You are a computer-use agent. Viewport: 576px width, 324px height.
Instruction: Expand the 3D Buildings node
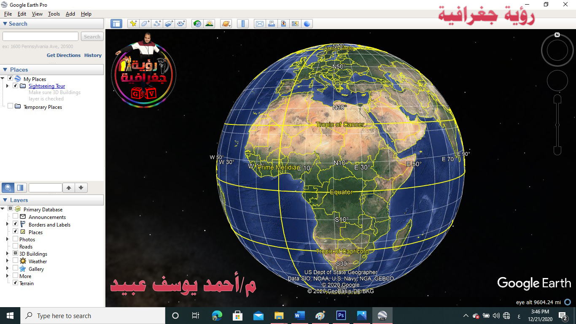coord(7,254)
